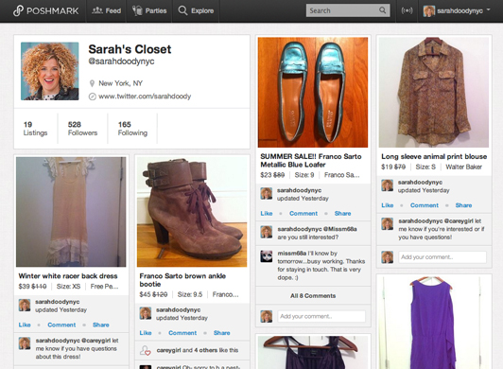
Task: Open the notifications broadcast icon
Action: [x=407, y=10]
